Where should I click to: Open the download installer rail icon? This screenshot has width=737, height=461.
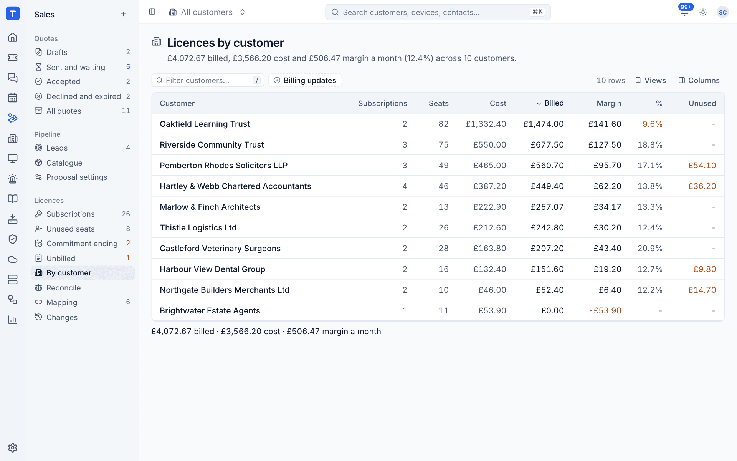[13, 219]
